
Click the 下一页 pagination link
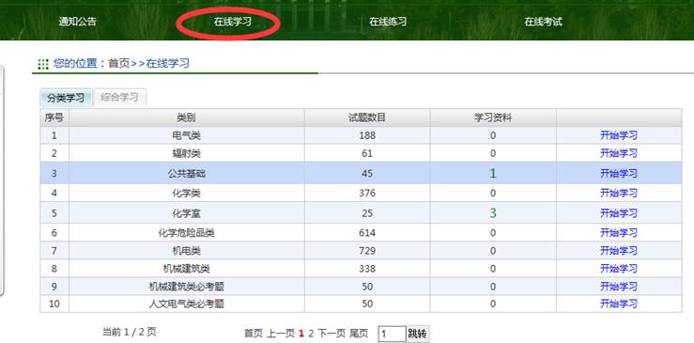point(332,334)
